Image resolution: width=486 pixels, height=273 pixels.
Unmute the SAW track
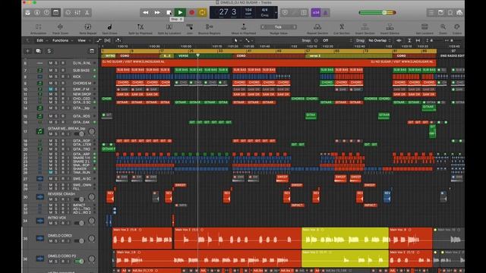(51, 89)
